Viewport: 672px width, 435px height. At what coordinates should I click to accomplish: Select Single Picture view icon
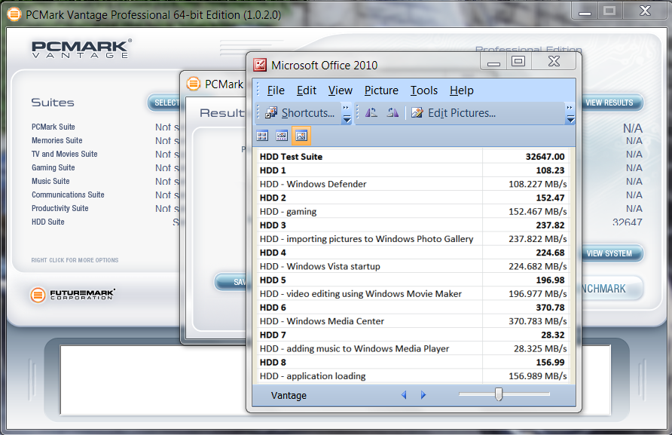[301, 136]
